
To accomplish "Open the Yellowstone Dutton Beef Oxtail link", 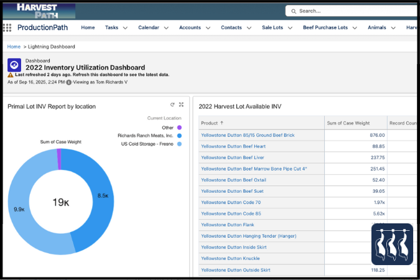I will pos(233,180).
